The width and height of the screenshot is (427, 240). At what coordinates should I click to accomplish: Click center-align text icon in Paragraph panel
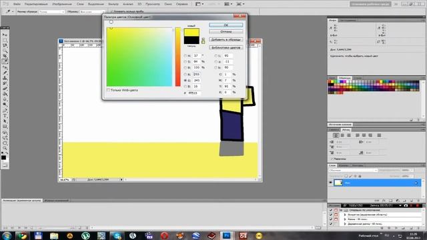coord(342,135)
